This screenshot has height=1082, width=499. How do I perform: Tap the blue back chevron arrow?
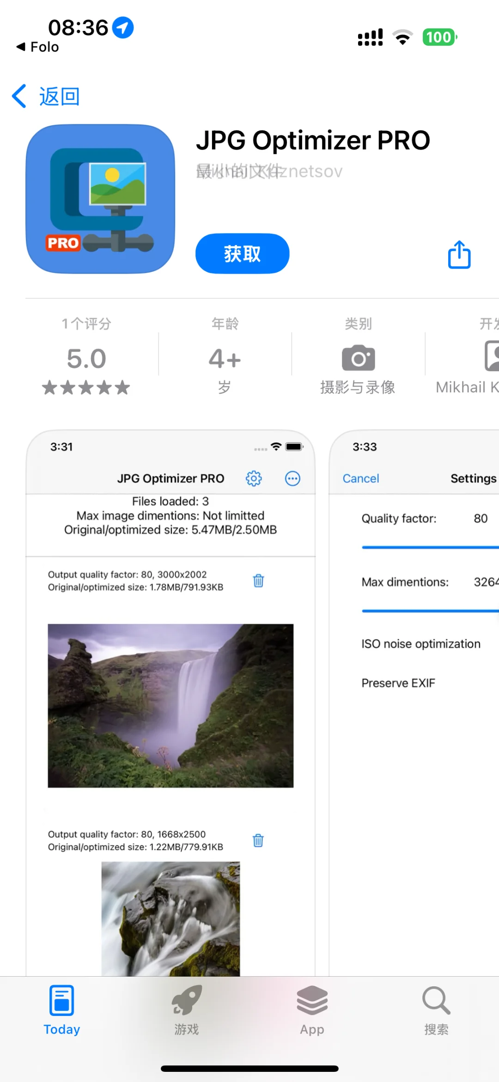[19, 96]
